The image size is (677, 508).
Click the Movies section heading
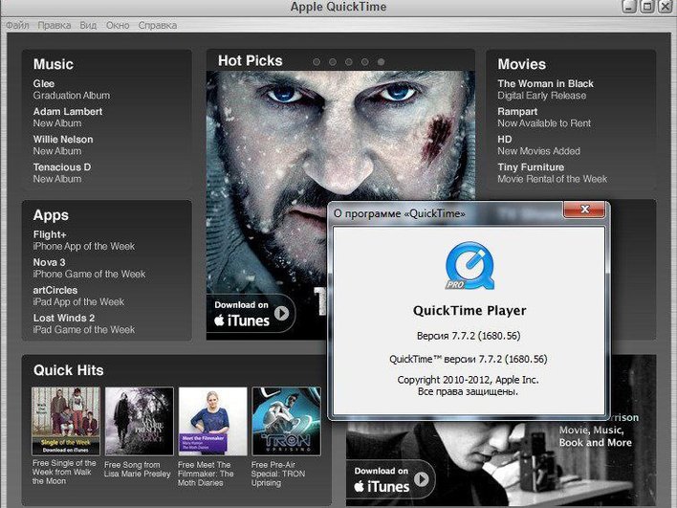pos(521,64)
